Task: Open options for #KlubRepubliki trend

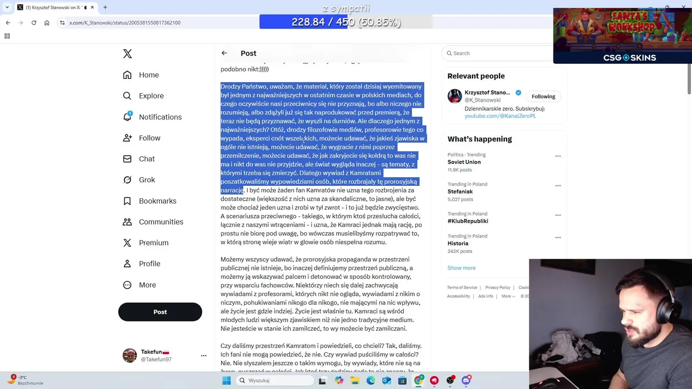Action: tap(558, 216)
